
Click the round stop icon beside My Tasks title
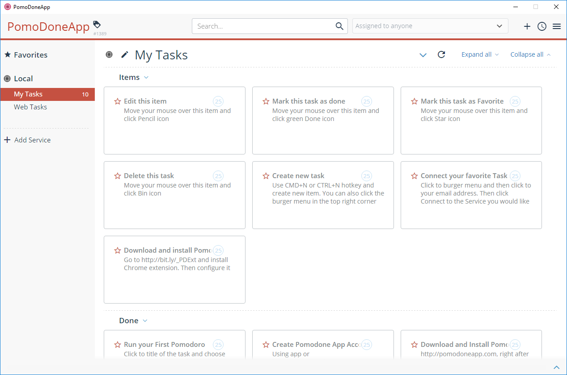pos(109,54)
